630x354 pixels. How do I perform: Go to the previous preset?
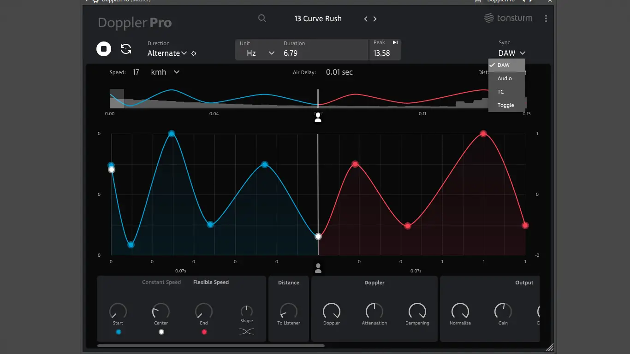point(366,19)
